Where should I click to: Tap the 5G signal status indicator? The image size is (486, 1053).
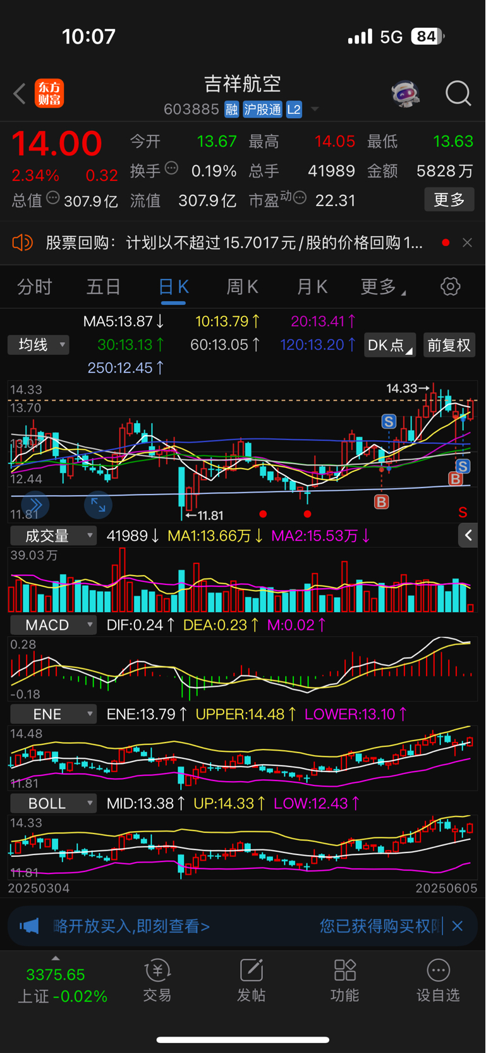click(x=391, y=37)
